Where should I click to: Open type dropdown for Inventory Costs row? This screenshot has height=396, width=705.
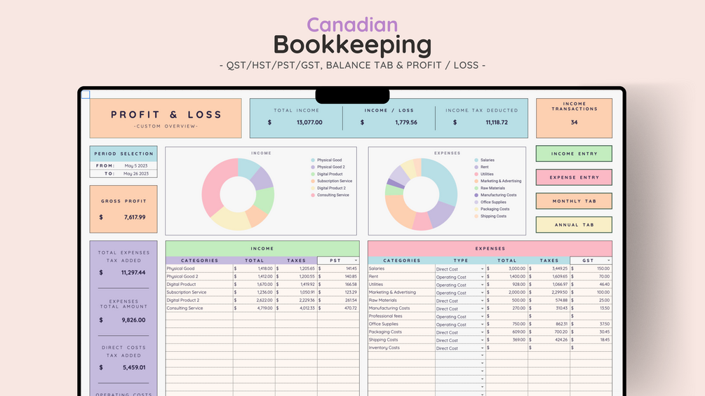[482, 348]
